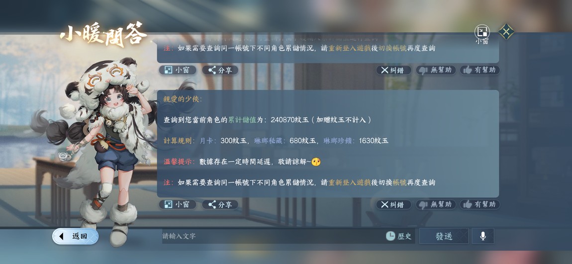Report error with 糾錯 on lower answer
This screenshot has width=572, height=264.
coord(393,204)
